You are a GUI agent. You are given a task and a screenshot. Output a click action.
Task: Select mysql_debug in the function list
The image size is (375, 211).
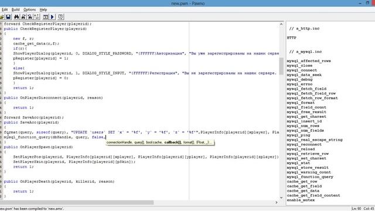coord(299,80)
